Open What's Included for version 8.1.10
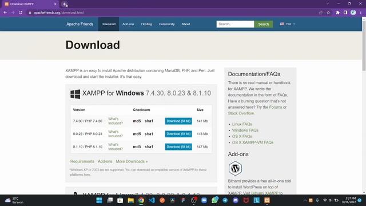This screenshot has height=206, width=366. point(116,146)
